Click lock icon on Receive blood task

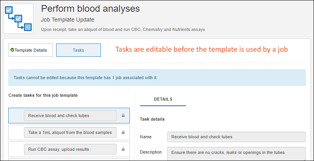(123, 116)
